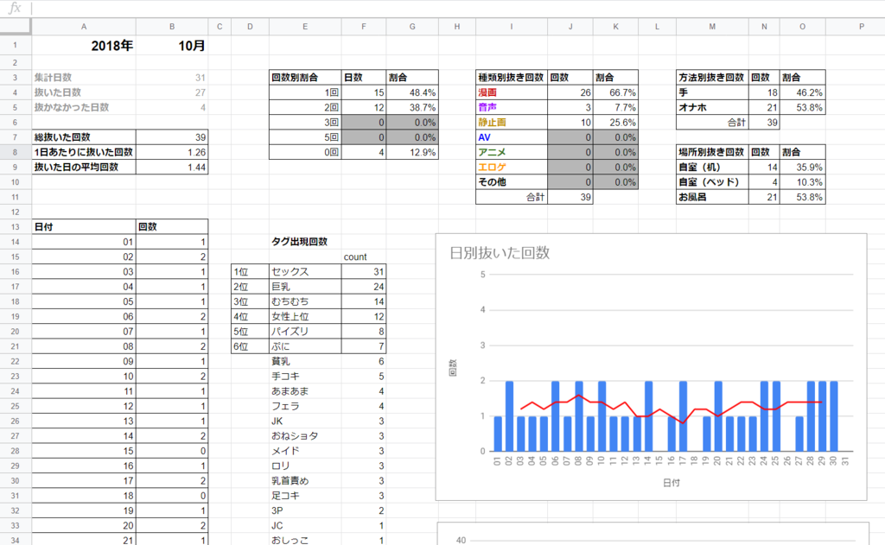Image resolution: width=885 pixels, height=545 pixels.
Task: Select the "回数別割合" table header
Action: pos(305,77)
